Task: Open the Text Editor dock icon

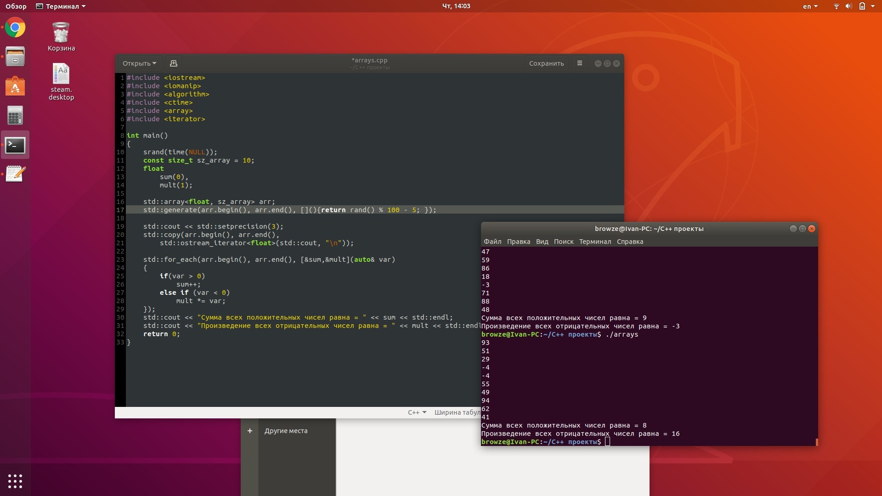Action: pos(15,174)
